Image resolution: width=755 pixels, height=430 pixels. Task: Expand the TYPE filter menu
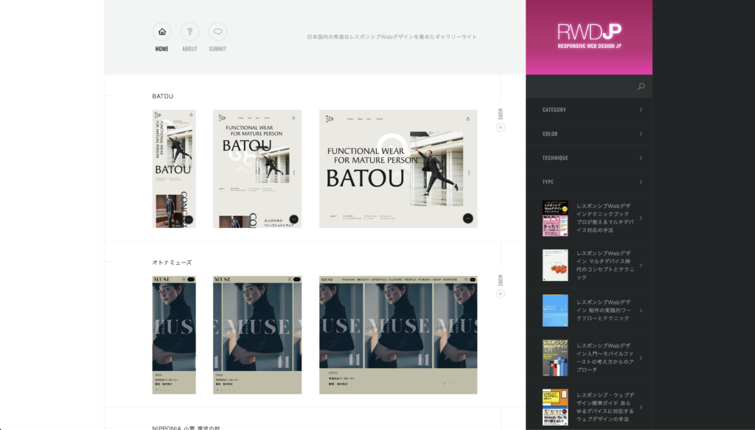click(588, 182)
